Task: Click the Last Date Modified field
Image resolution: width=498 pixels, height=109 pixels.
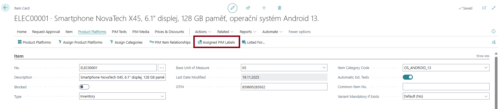Action: [284, 77]
